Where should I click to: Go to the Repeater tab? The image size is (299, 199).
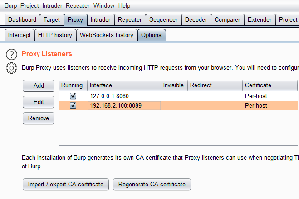pyautogui.click(x=130, y=19)
